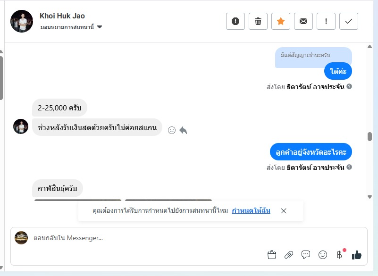Screen dimensions: 378x276
Task: Click the chat scrollbar down arrow
Action: click(370, 197)
